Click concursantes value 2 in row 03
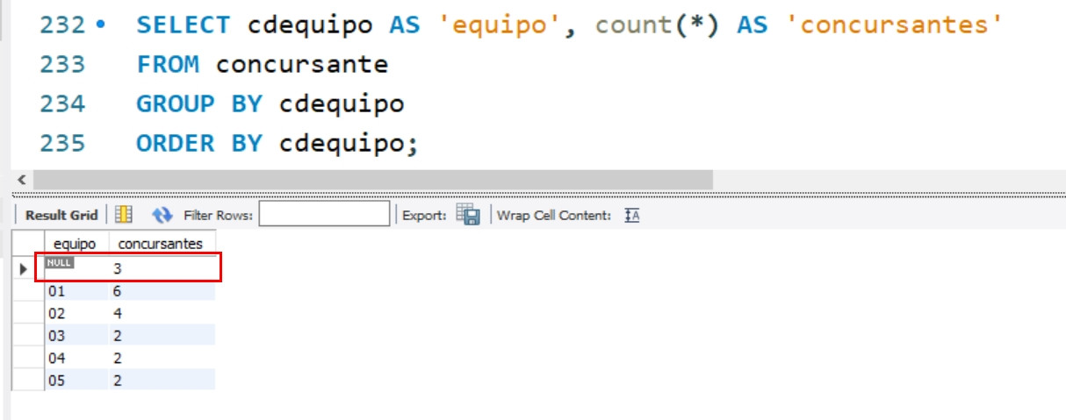 (162, 335)
